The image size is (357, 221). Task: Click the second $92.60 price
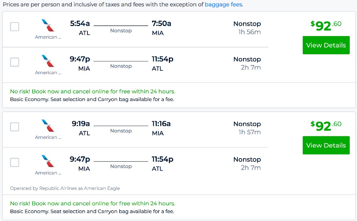pos(326,126)
